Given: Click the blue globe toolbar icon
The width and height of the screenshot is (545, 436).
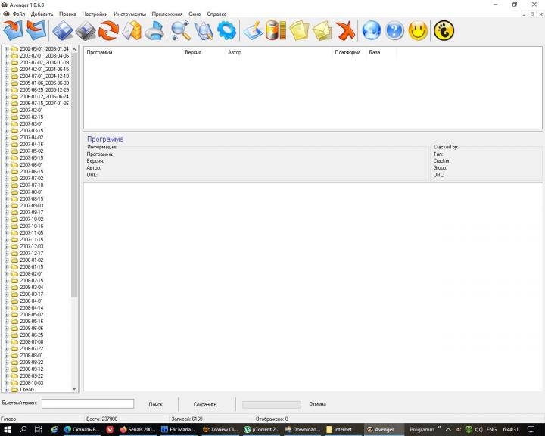Looking at the screenshot, I should (371, 30).
